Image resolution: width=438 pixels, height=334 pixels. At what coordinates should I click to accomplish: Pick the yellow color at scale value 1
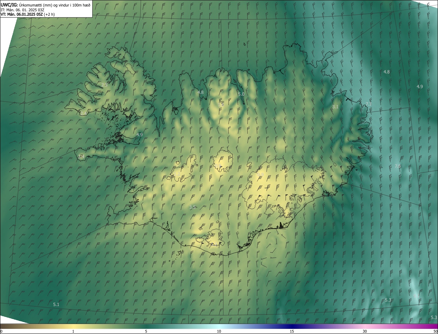[73, 326]
